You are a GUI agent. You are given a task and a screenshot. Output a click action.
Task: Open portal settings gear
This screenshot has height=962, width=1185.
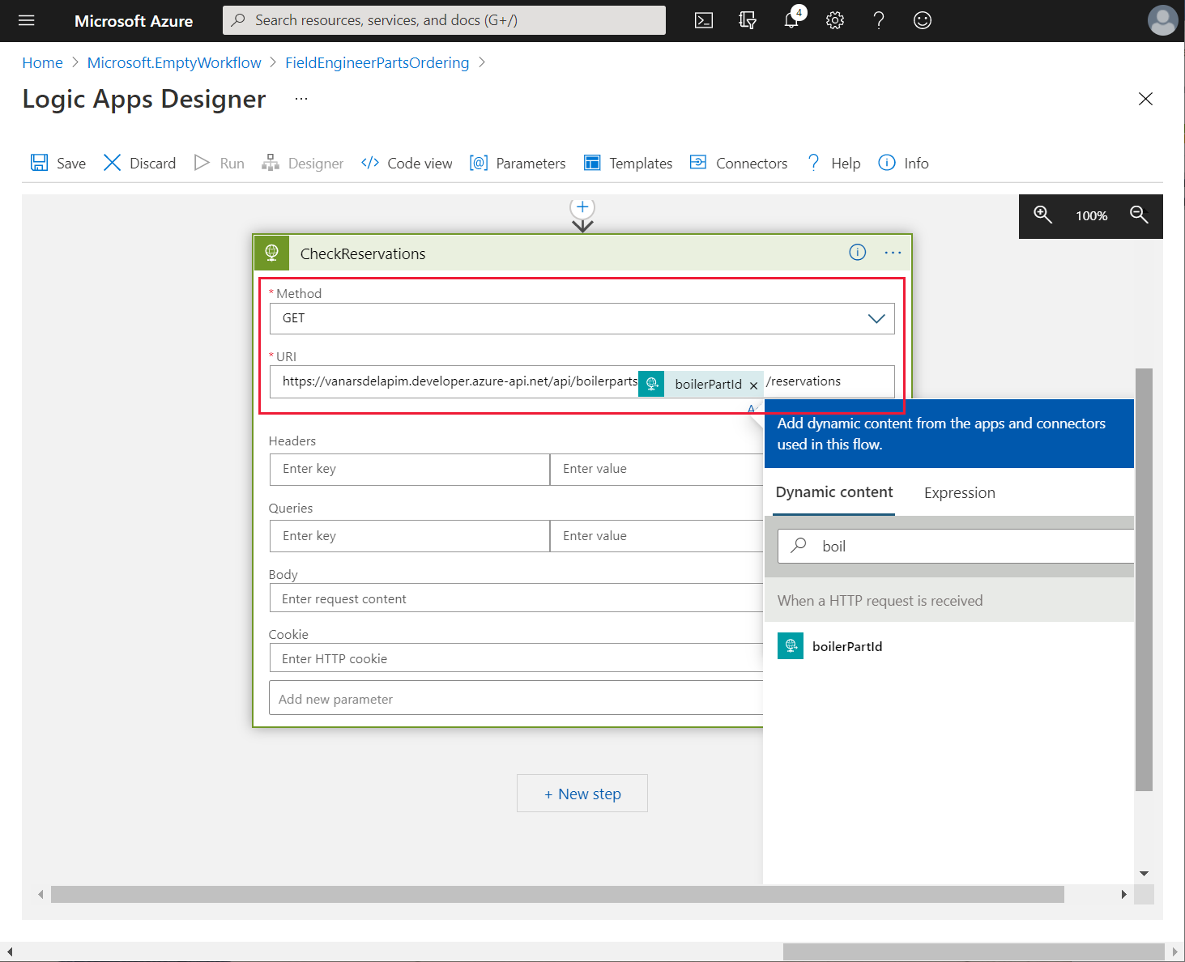835,20
